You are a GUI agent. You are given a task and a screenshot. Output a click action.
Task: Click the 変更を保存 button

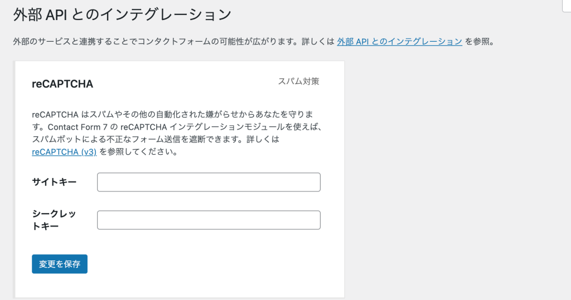pyautogui.click(x=60, y=264)
